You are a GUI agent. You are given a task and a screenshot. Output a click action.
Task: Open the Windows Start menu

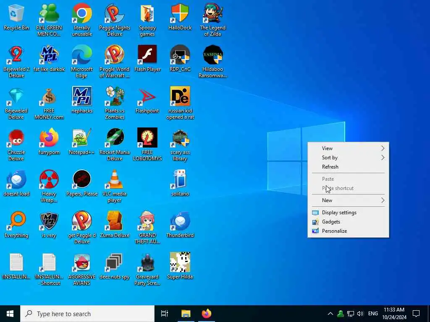(10, 314)
